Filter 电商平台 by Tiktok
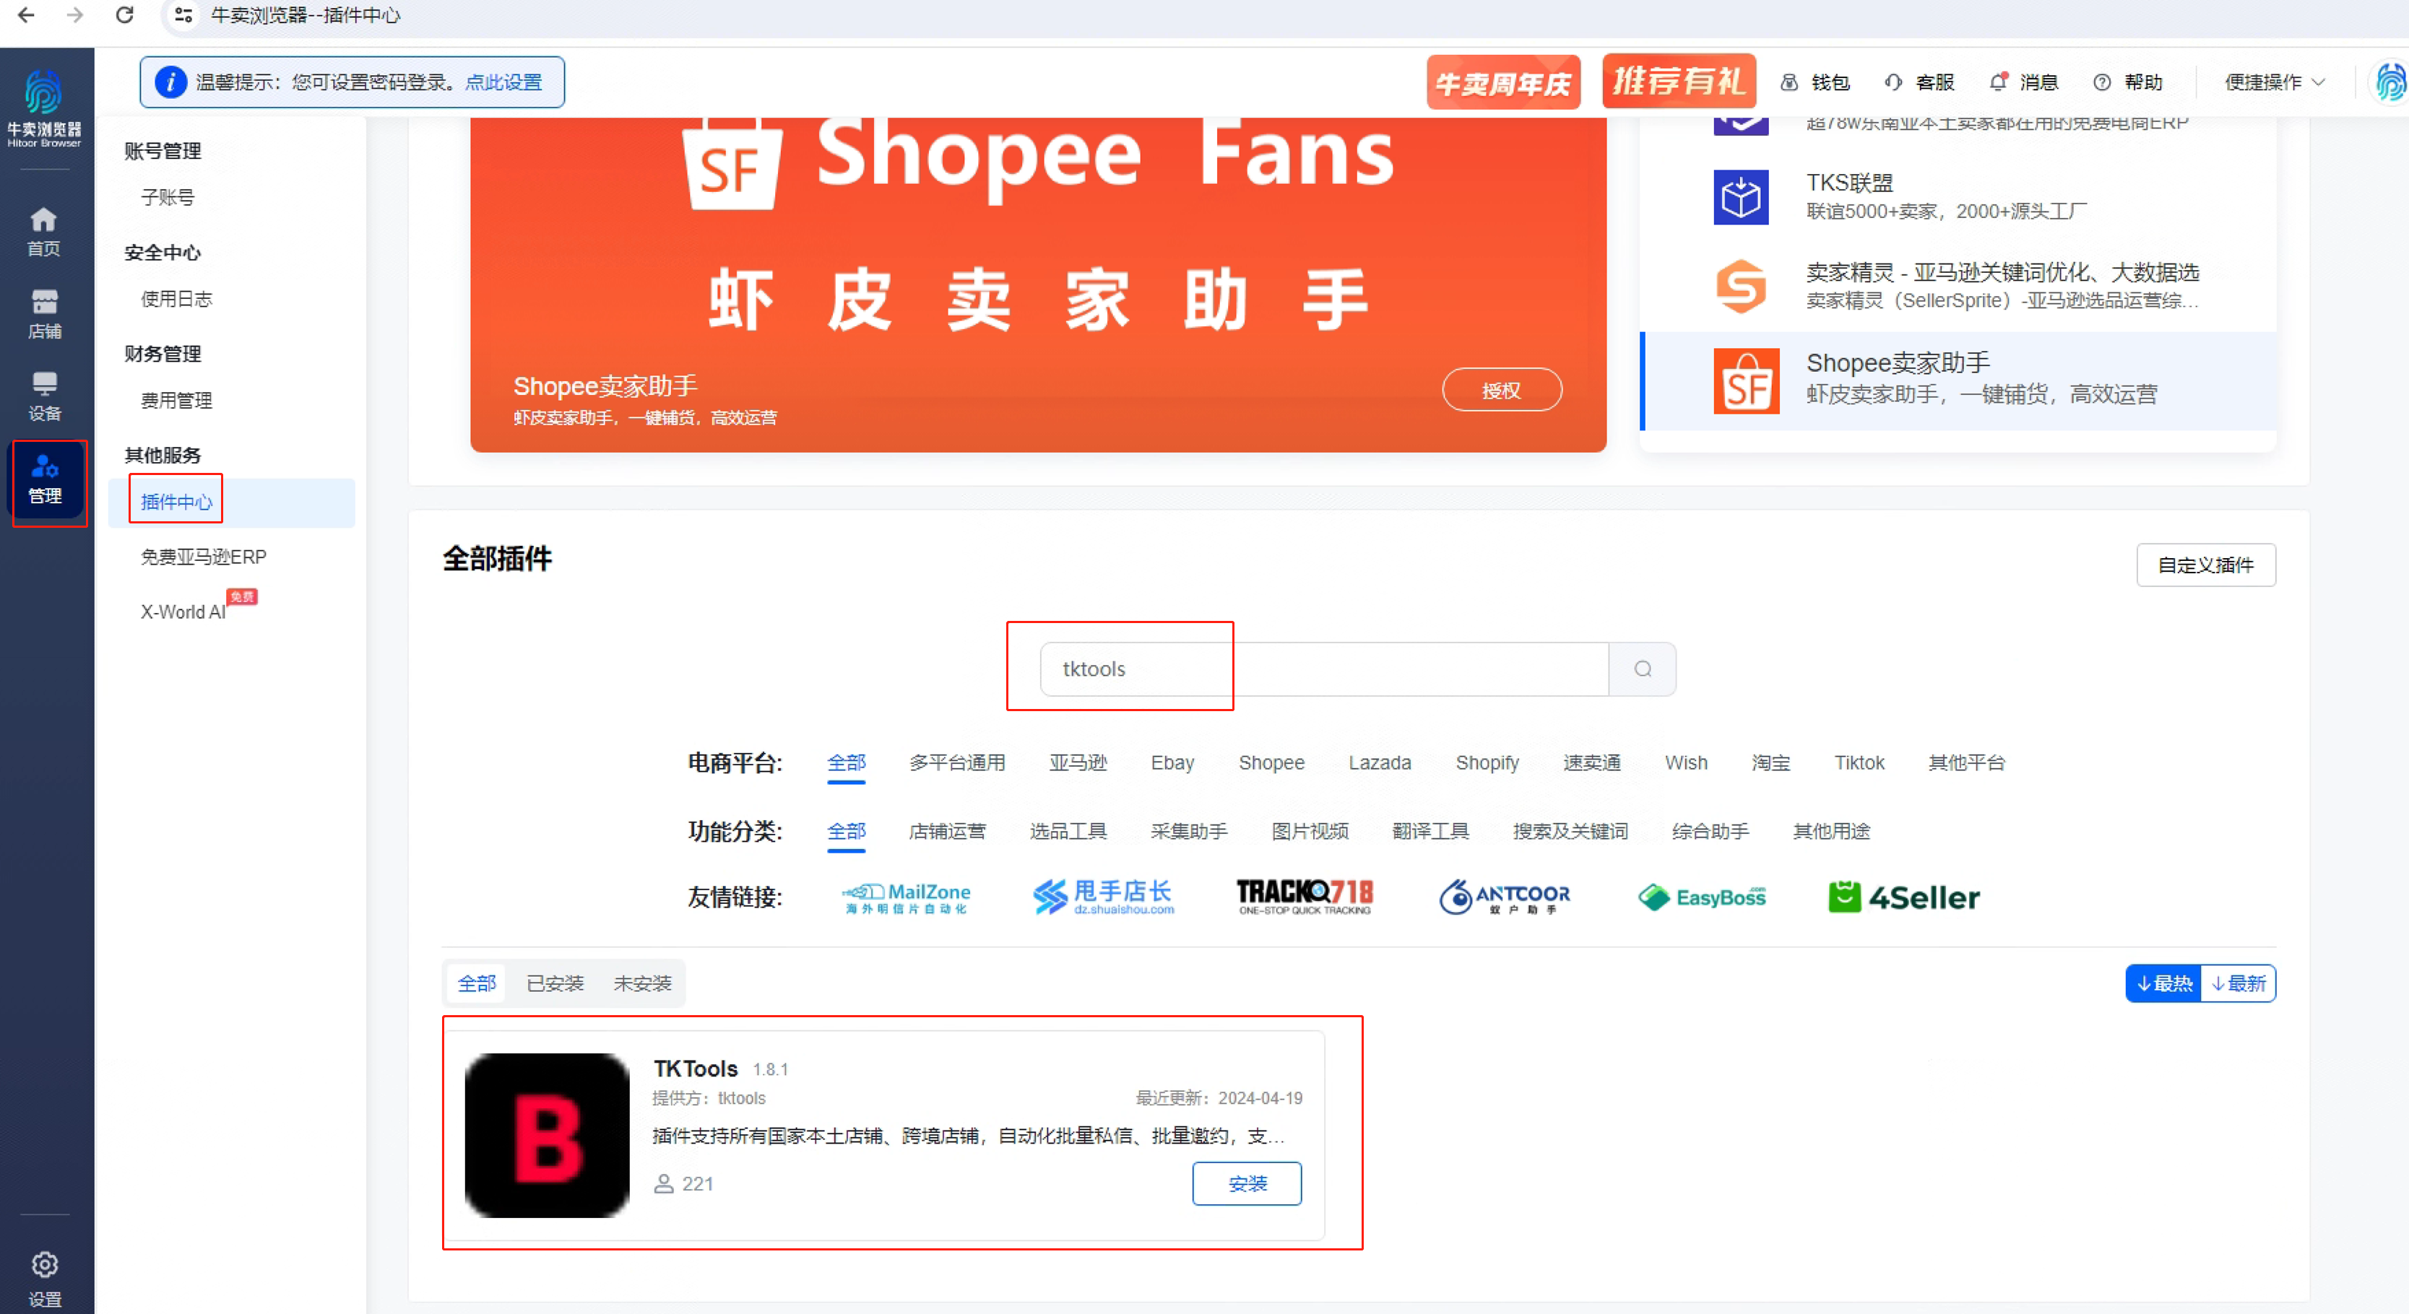The width and height of the screenshot is (2409, 1314). pyautogui.click(x=1859, y=764)
